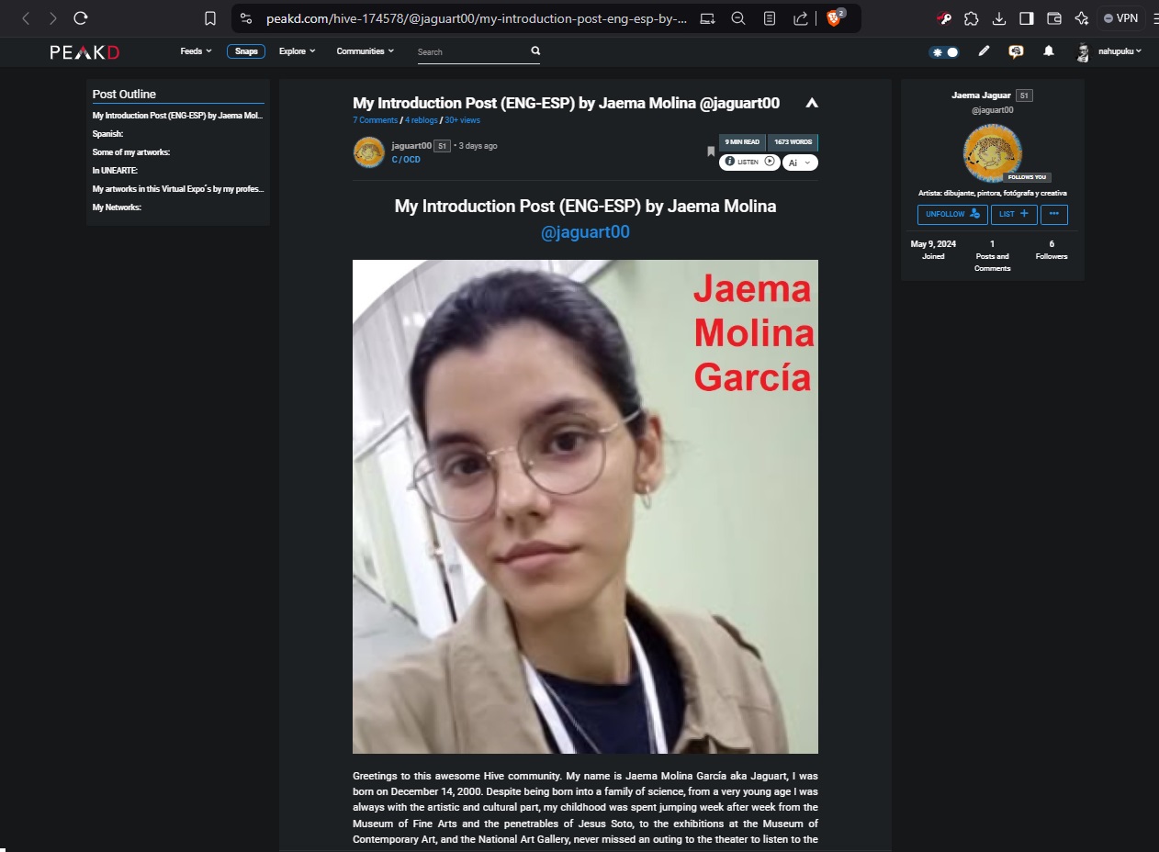Open the extensions puzzle icon

coord(971,18)
